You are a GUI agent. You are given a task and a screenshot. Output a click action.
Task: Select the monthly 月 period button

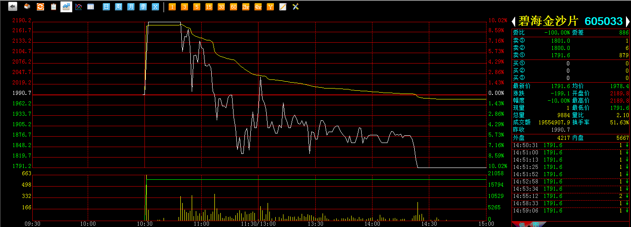pyautogui.click(x=131, y=7)
